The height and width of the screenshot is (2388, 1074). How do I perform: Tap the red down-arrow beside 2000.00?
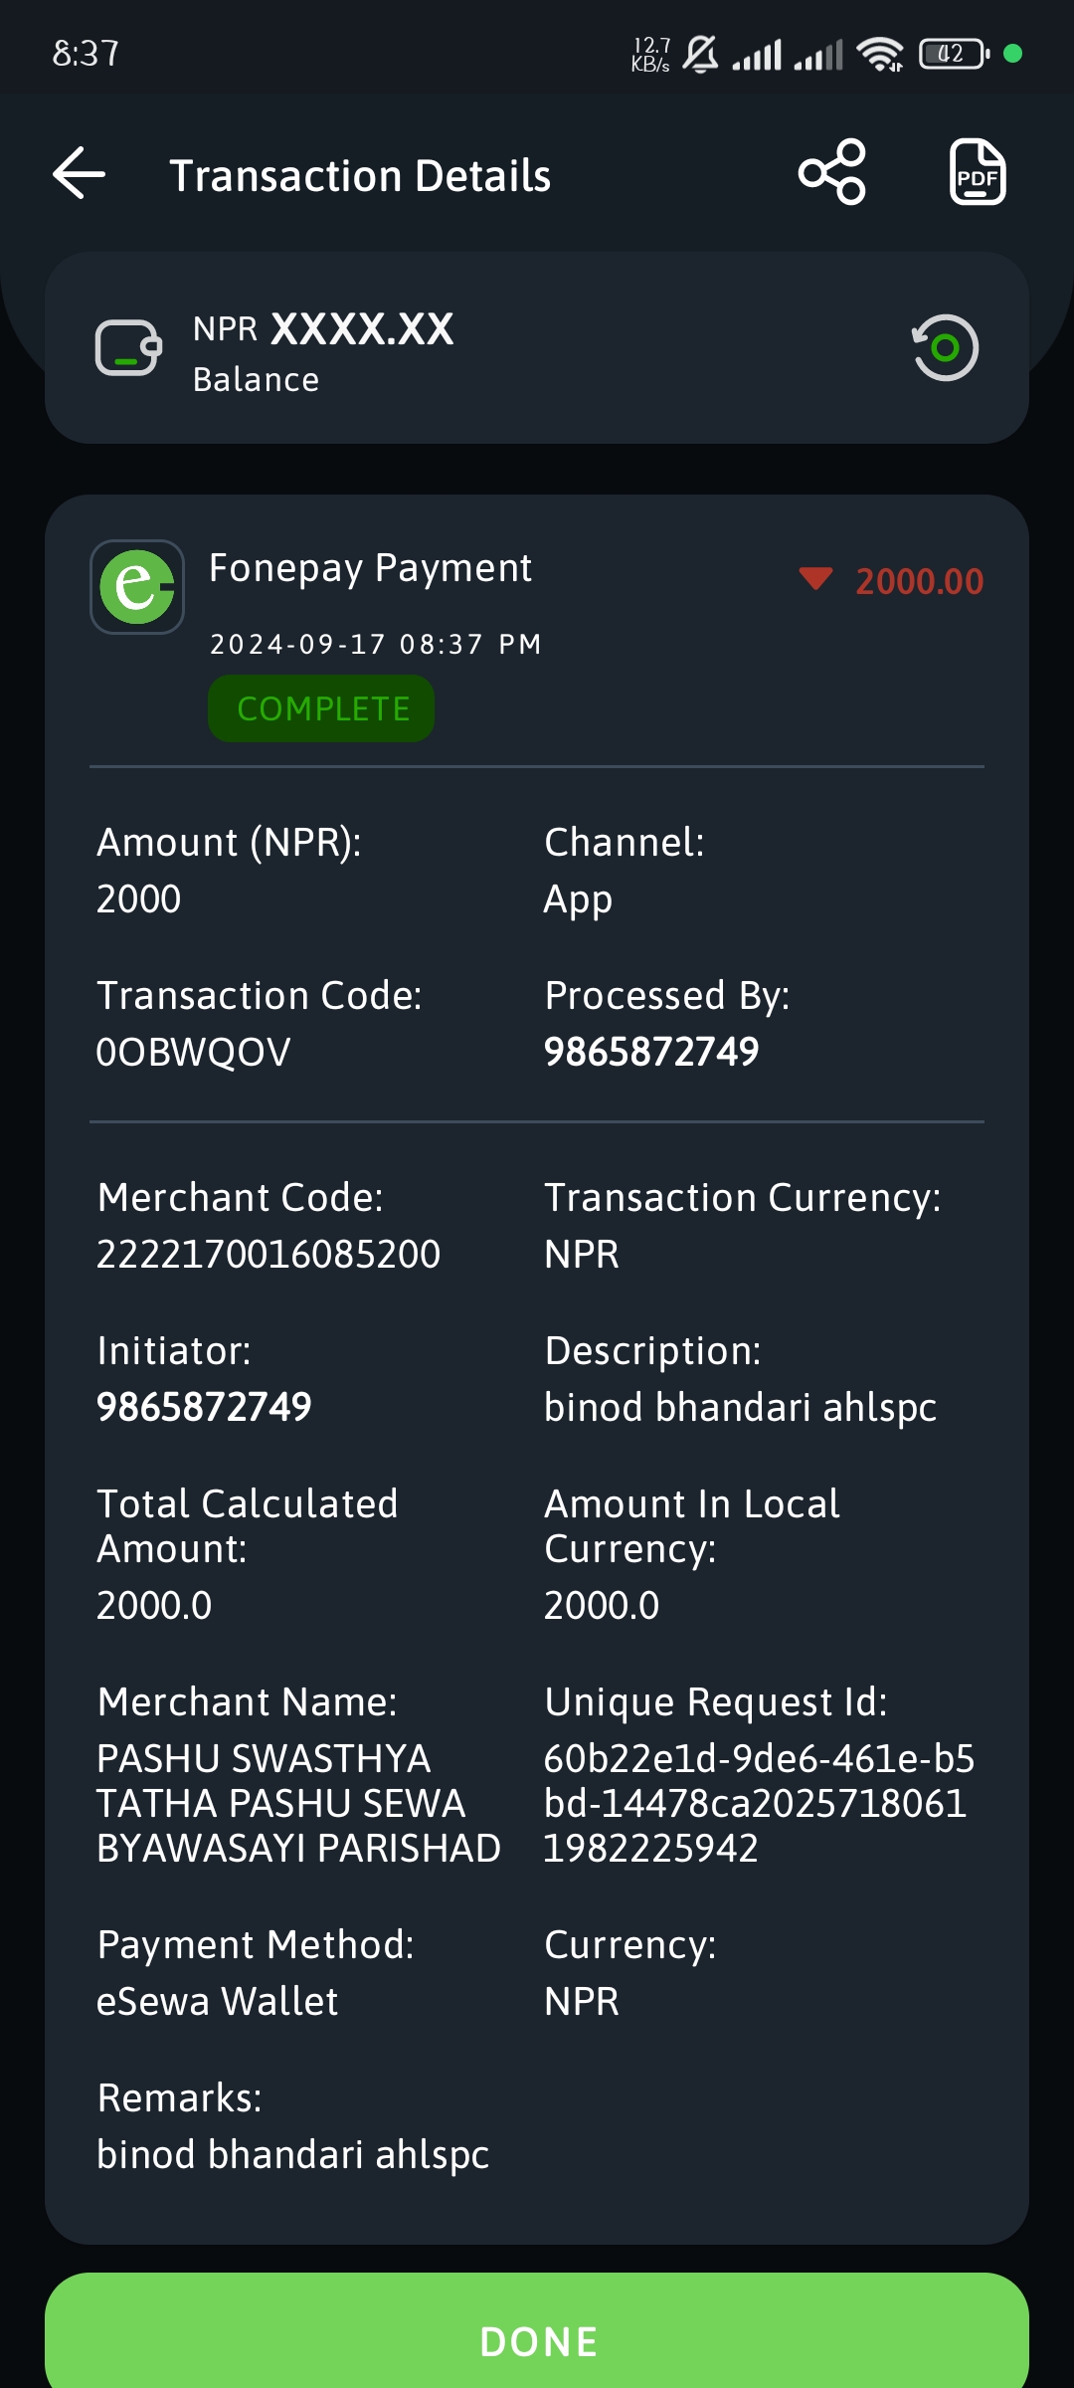click(815, 579)
